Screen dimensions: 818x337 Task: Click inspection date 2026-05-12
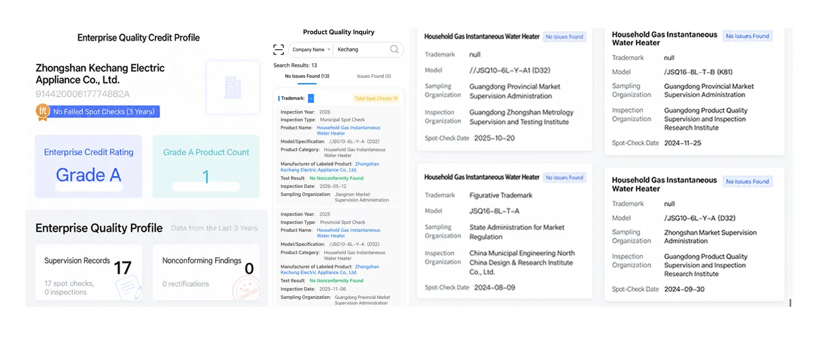[x=333, y=187]
